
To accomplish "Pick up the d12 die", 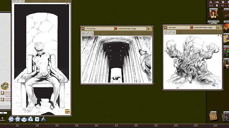I will click(18, 119).
